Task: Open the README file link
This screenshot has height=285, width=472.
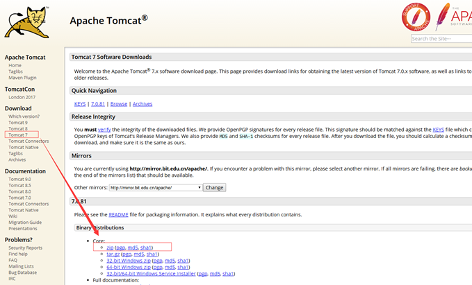Action: (118, 215)
